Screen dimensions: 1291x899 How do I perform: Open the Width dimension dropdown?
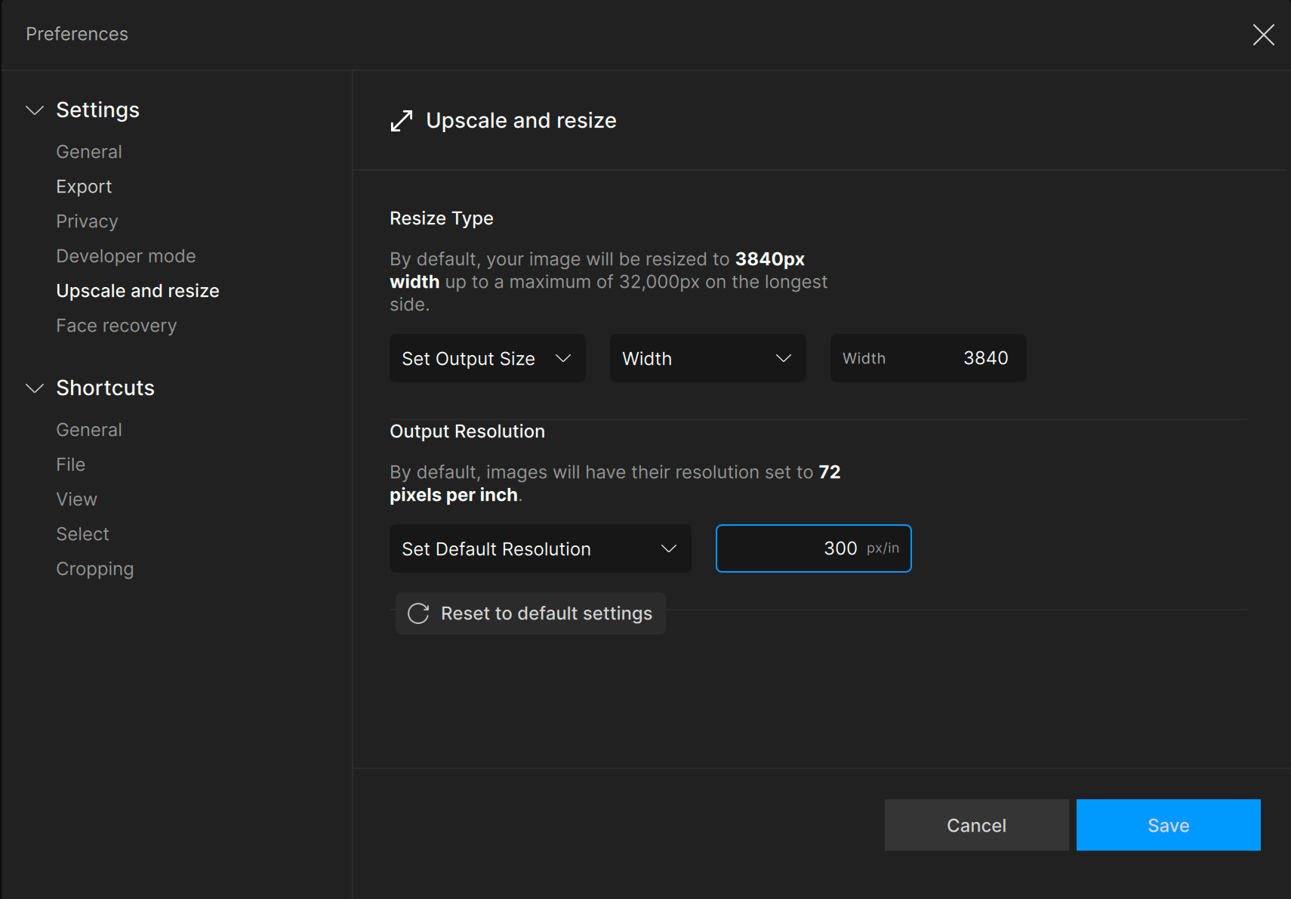click(707, 358)
